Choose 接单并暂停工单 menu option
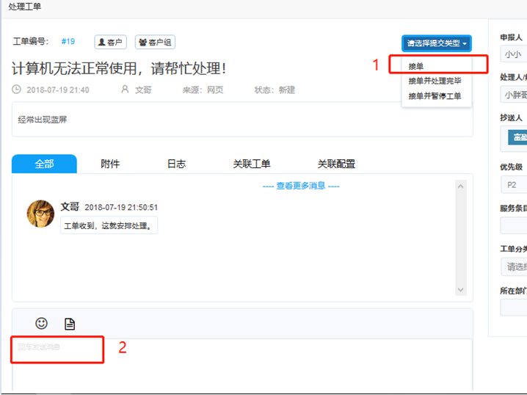The width and height of the screenshot is (527, 395). 435,95
